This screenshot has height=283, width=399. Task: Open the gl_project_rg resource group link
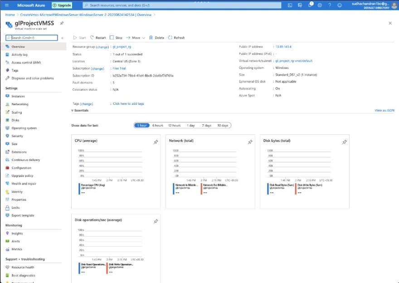point(122,47)
